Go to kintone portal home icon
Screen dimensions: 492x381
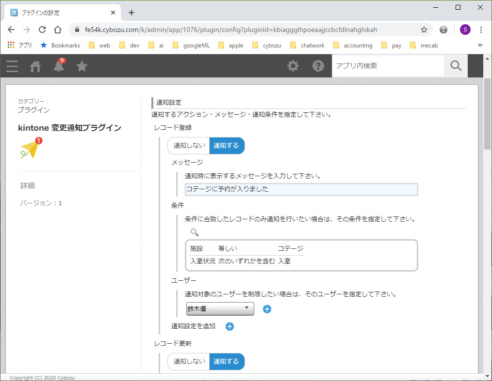(35, 66)
